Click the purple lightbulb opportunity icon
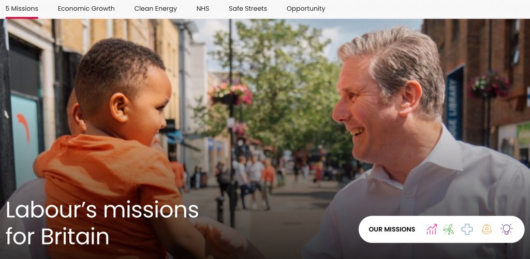530x259 pixels. (x=506, y=230)
